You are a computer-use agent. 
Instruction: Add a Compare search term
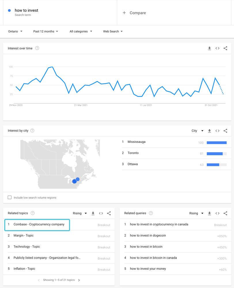(x=134, y=13)
